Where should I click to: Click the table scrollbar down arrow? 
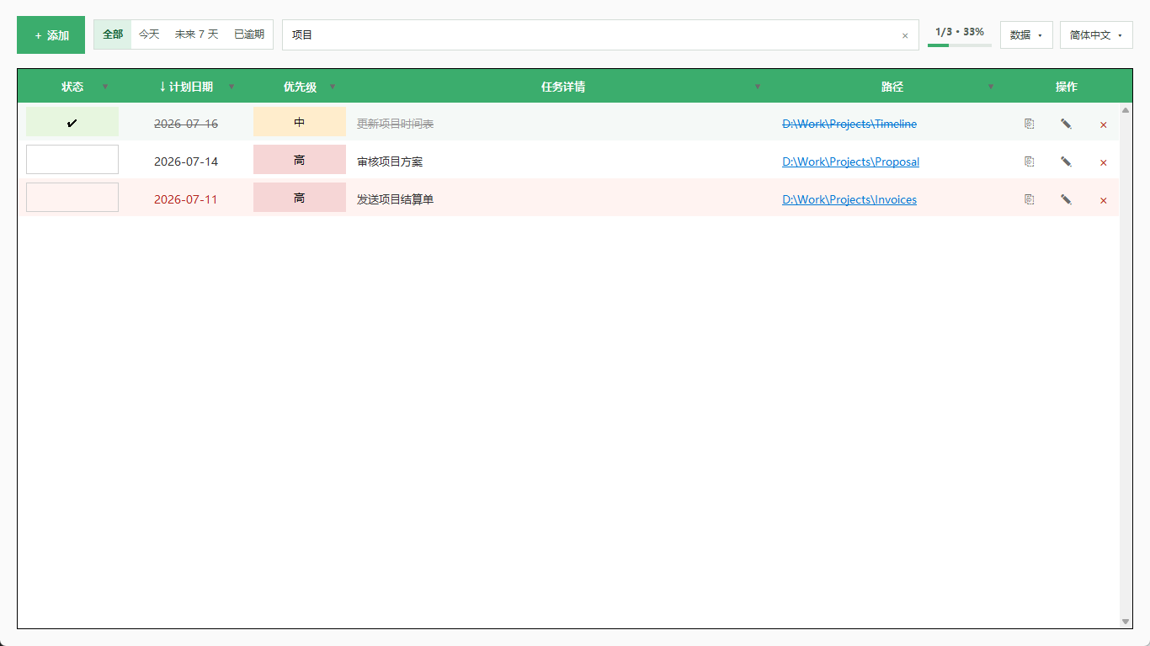point(1126,622)
